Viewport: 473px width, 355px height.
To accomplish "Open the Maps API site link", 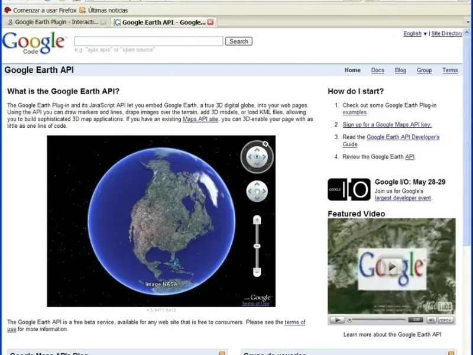I will [200, 119].
